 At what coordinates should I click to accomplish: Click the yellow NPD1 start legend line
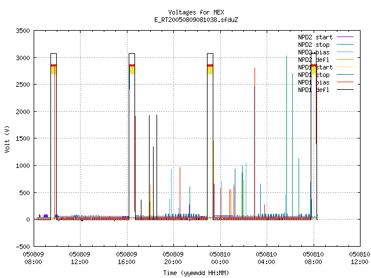[x=345, y=67]
